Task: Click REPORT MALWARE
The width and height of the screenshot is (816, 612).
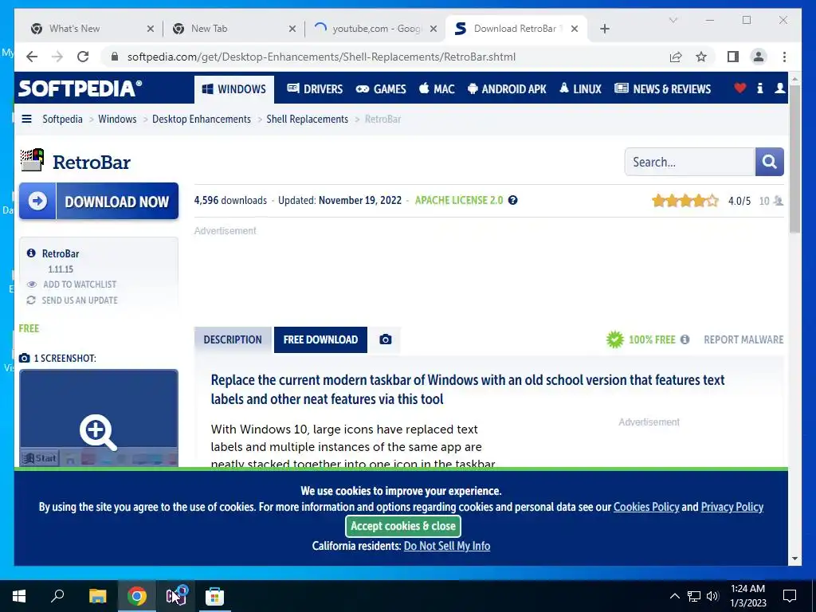Action: pos(743,339)
